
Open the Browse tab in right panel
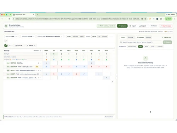pos(131,37)
